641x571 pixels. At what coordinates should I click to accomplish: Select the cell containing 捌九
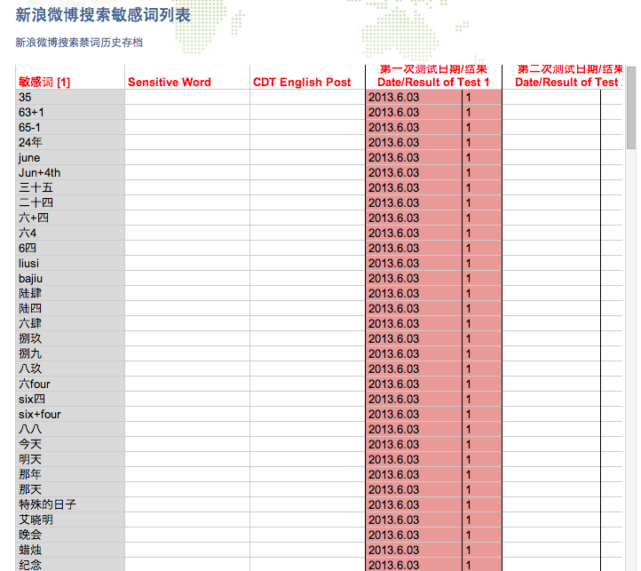click(70, 353)
